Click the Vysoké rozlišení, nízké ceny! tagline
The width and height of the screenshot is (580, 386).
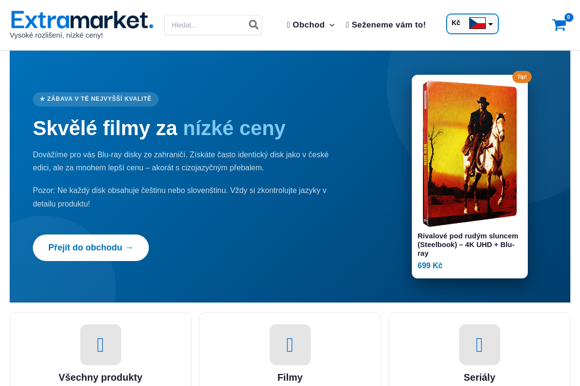point(57,35)
